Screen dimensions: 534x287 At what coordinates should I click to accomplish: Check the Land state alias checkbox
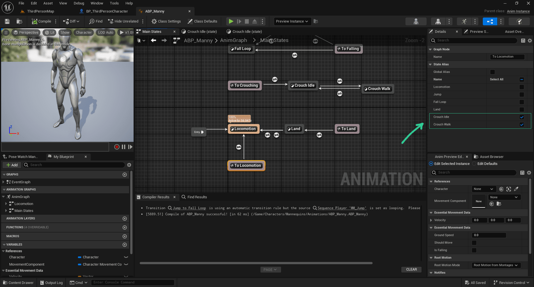coord(522,110)
